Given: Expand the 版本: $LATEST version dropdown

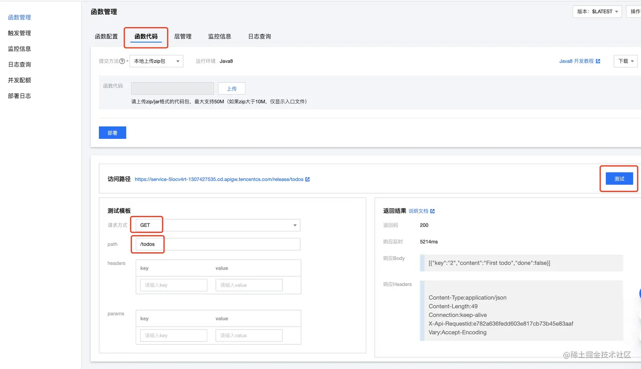Looking at the screenshot, I should 597,11.
